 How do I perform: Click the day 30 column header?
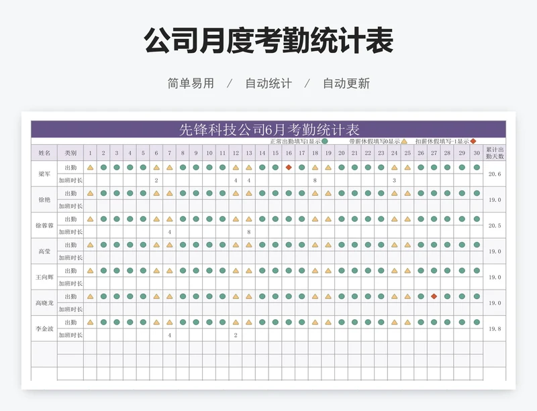477,153
